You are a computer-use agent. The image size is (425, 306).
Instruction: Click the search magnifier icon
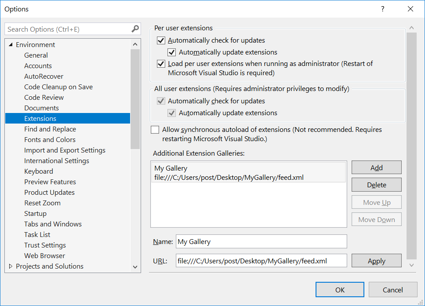(x=135, y=28)
